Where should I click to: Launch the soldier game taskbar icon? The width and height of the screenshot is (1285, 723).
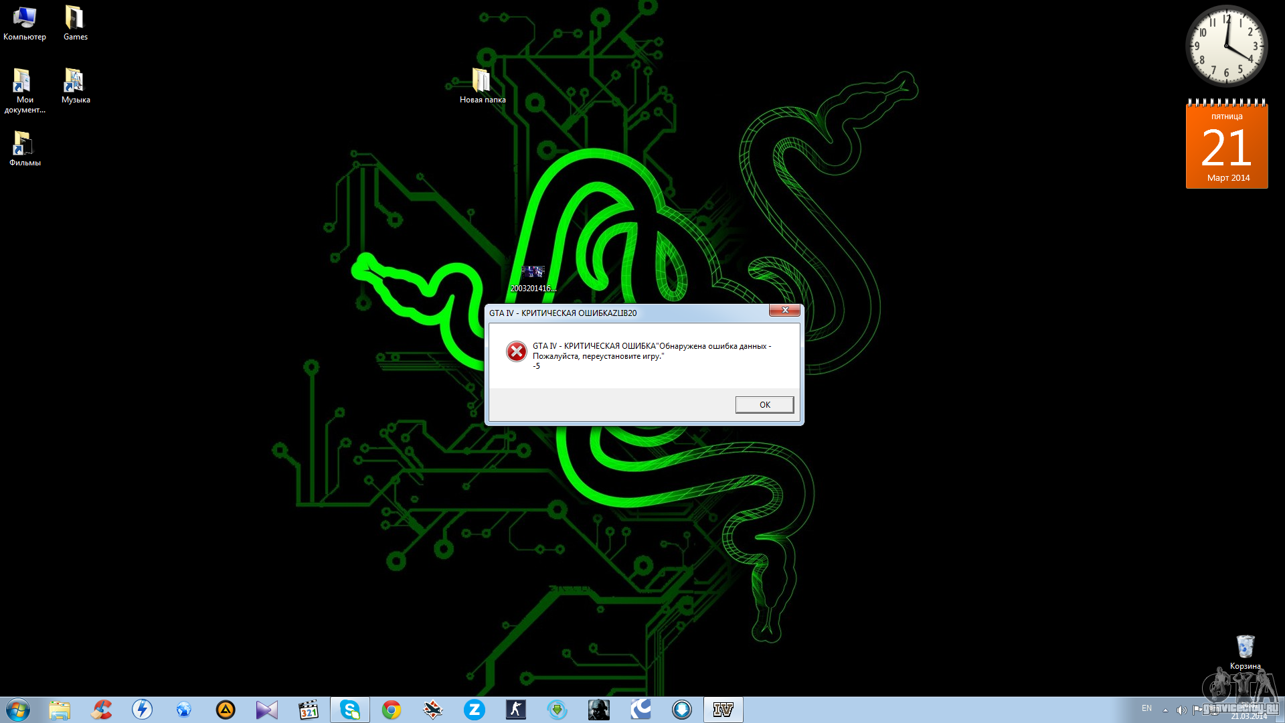click(x=599, y=710)
